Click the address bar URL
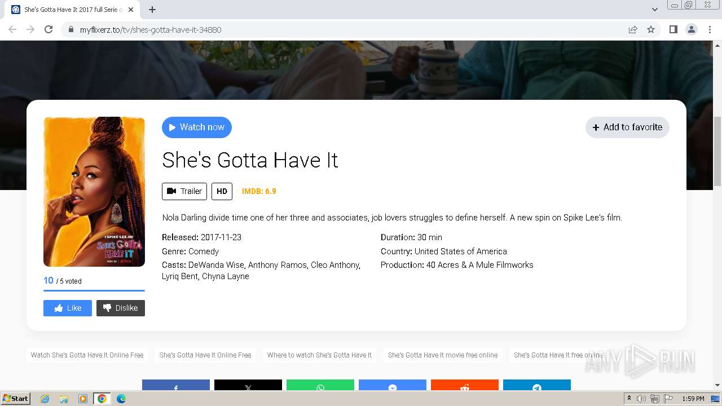722x406 pixels. click(x=151, y=30)
